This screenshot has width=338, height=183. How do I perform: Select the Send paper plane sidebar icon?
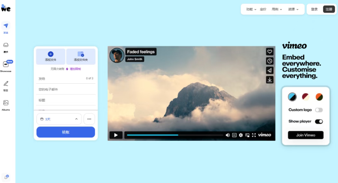pos(6,26)
